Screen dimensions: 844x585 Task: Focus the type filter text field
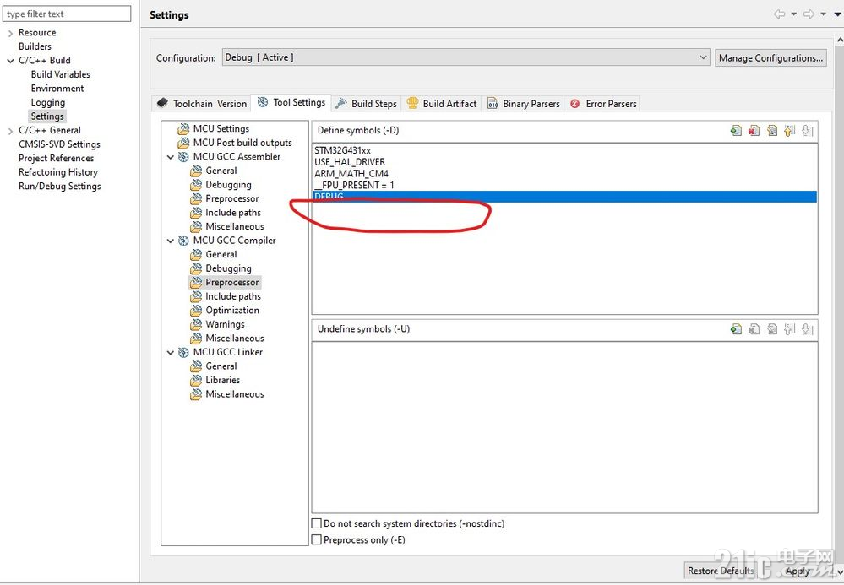[x=67, y=14]
